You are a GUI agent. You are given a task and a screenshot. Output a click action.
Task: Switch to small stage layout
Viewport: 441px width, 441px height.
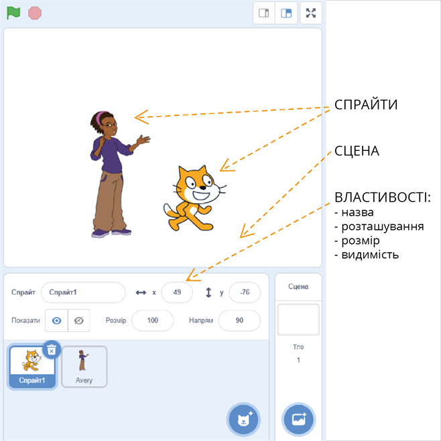(264, 13)
